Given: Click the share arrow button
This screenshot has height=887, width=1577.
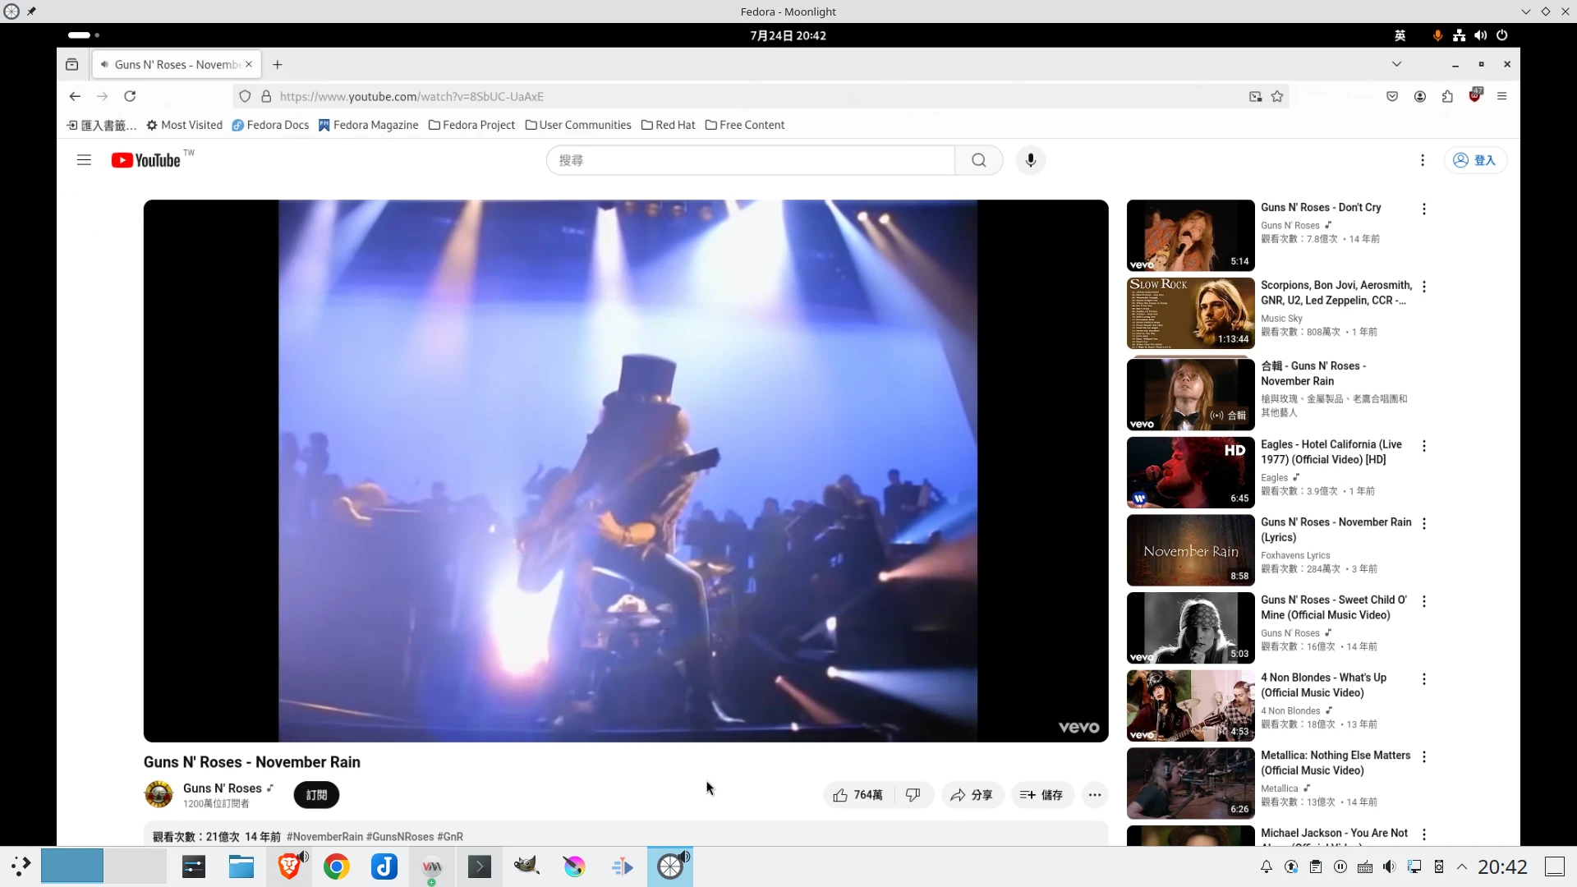Looking at the screenshot, I should [972, 795].
